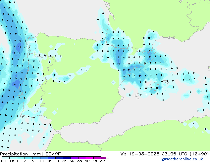The image size is (210, 162).
Task: Pick the 5–10 mm legend swatch
Action: 36,158
